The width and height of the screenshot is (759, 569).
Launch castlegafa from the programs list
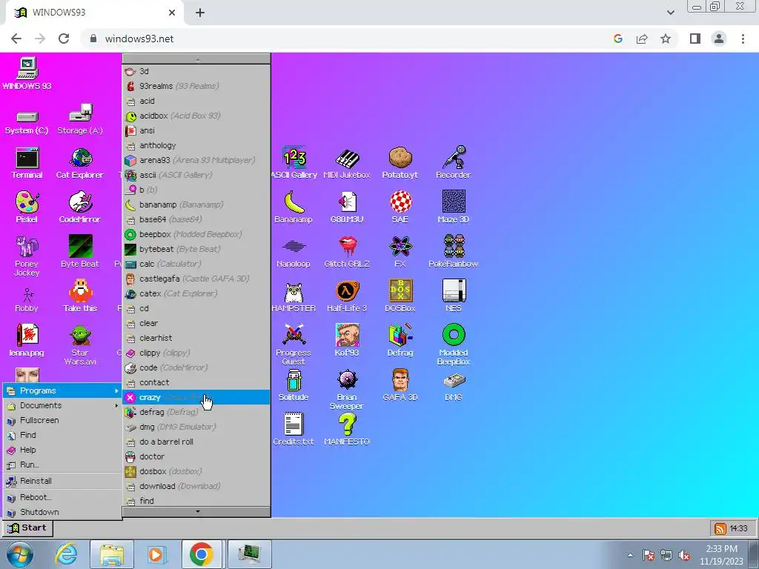(196, 279)
